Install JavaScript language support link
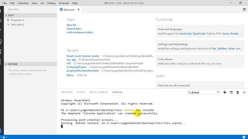Viewport: 248px width, 139px height. pyautogui.click(x=186, y=34)
